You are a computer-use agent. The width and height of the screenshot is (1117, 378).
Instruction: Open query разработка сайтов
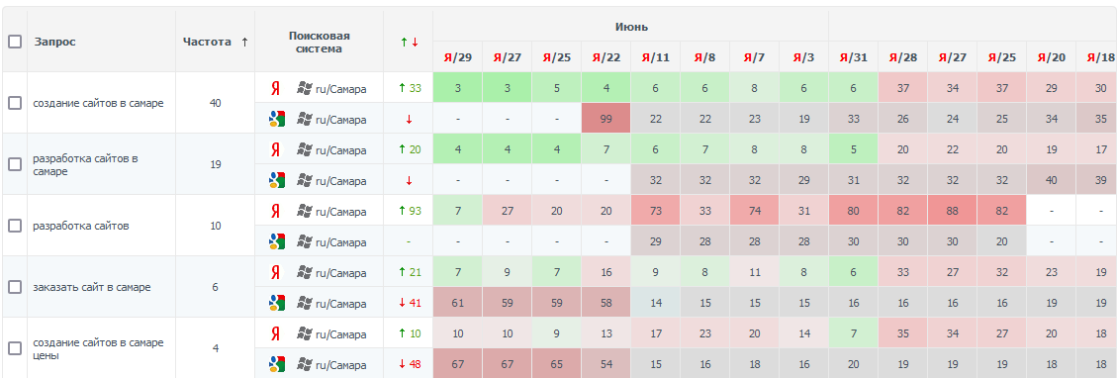pos(80,226)
